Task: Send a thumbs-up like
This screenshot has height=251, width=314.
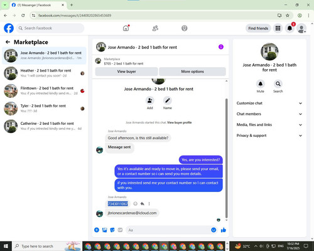Action: (x=224, y=230)
